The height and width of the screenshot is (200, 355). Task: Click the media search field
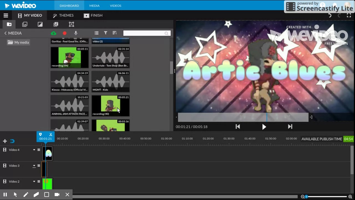(147, 33)
